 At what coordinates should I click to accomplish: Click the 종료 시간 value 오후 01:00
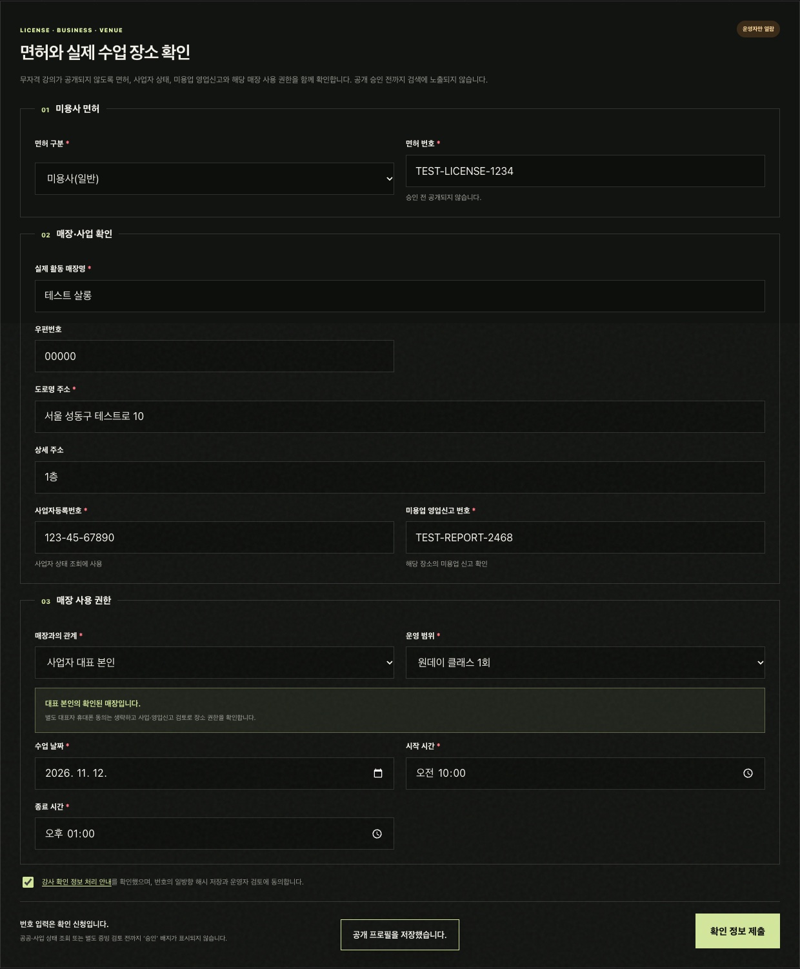(70, 834)
